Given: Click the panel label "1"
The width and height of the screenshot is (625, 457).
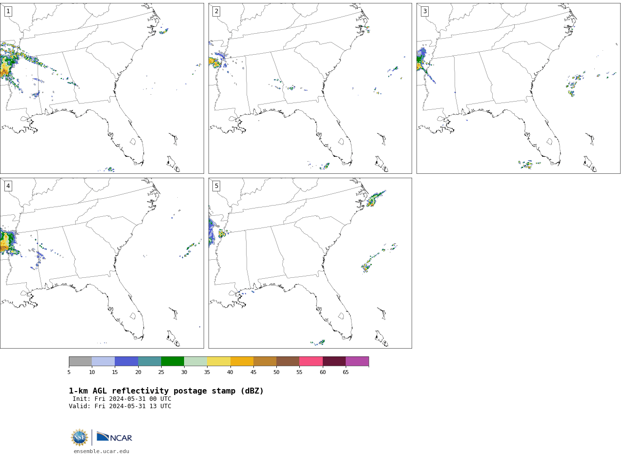Looking at the screenshot, I should click(8, 11).
